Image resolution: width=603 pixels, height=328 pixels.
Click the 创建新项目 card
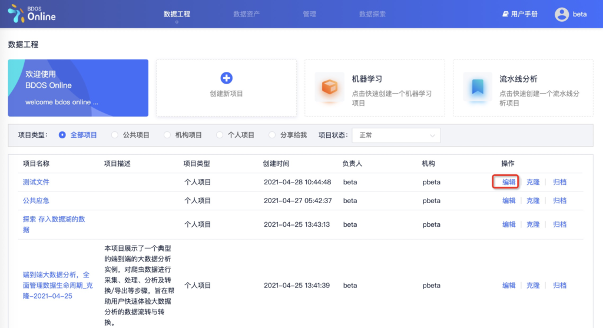pos(226,88)
